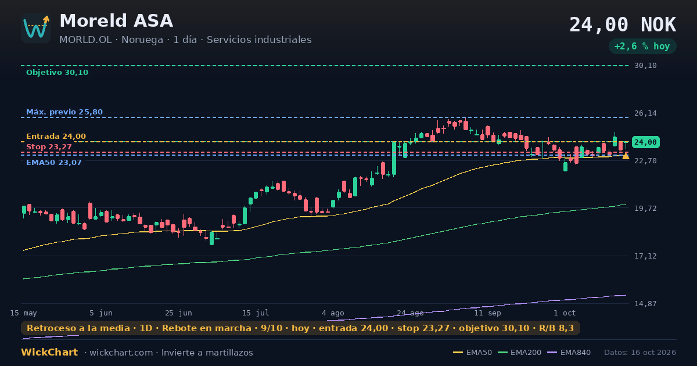Click the Máx. previo 25,80 label

[64, 112]
